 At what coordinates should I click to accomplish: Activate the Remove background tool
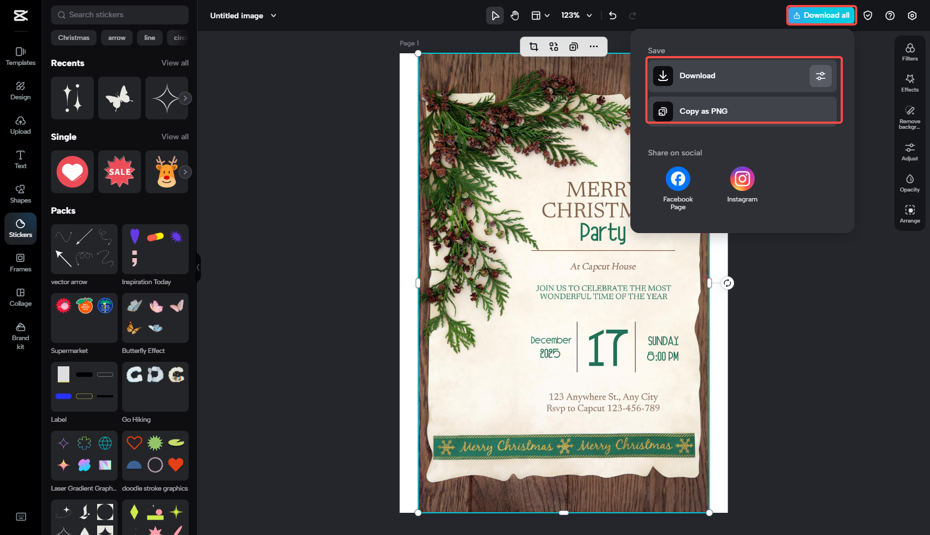909,117
